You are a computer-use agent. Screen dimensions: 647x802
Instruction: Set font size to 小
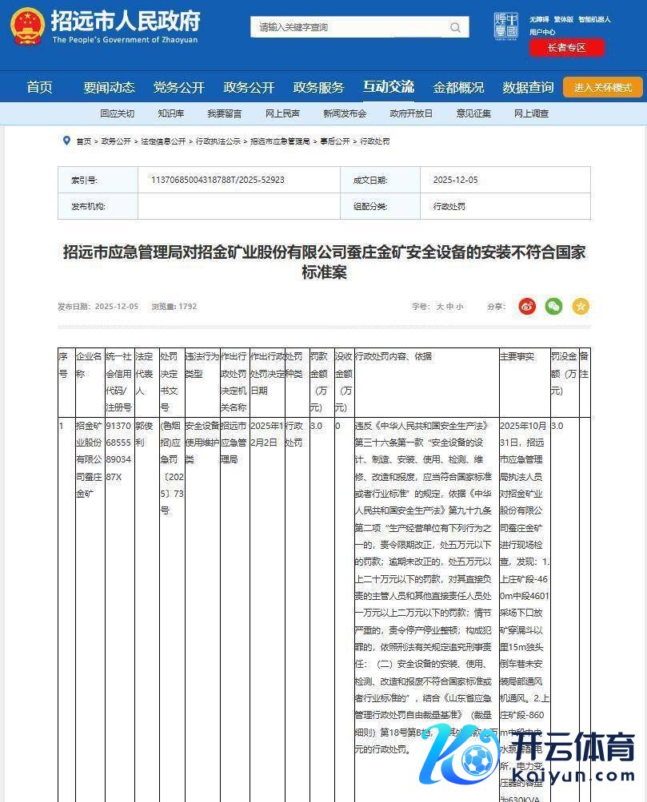[x=460, y=307]
